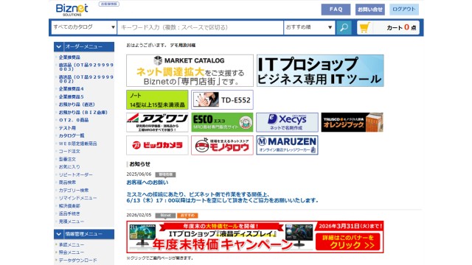
Task: Open the MARUZEN online bookstore banner
Action: pyautogui.click(x=287, y=145)
